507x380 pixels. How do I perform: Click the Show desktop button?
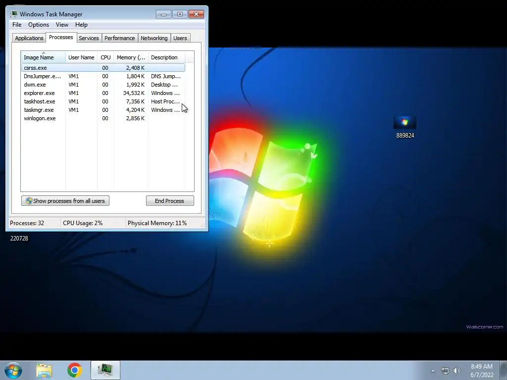(504, 370)
